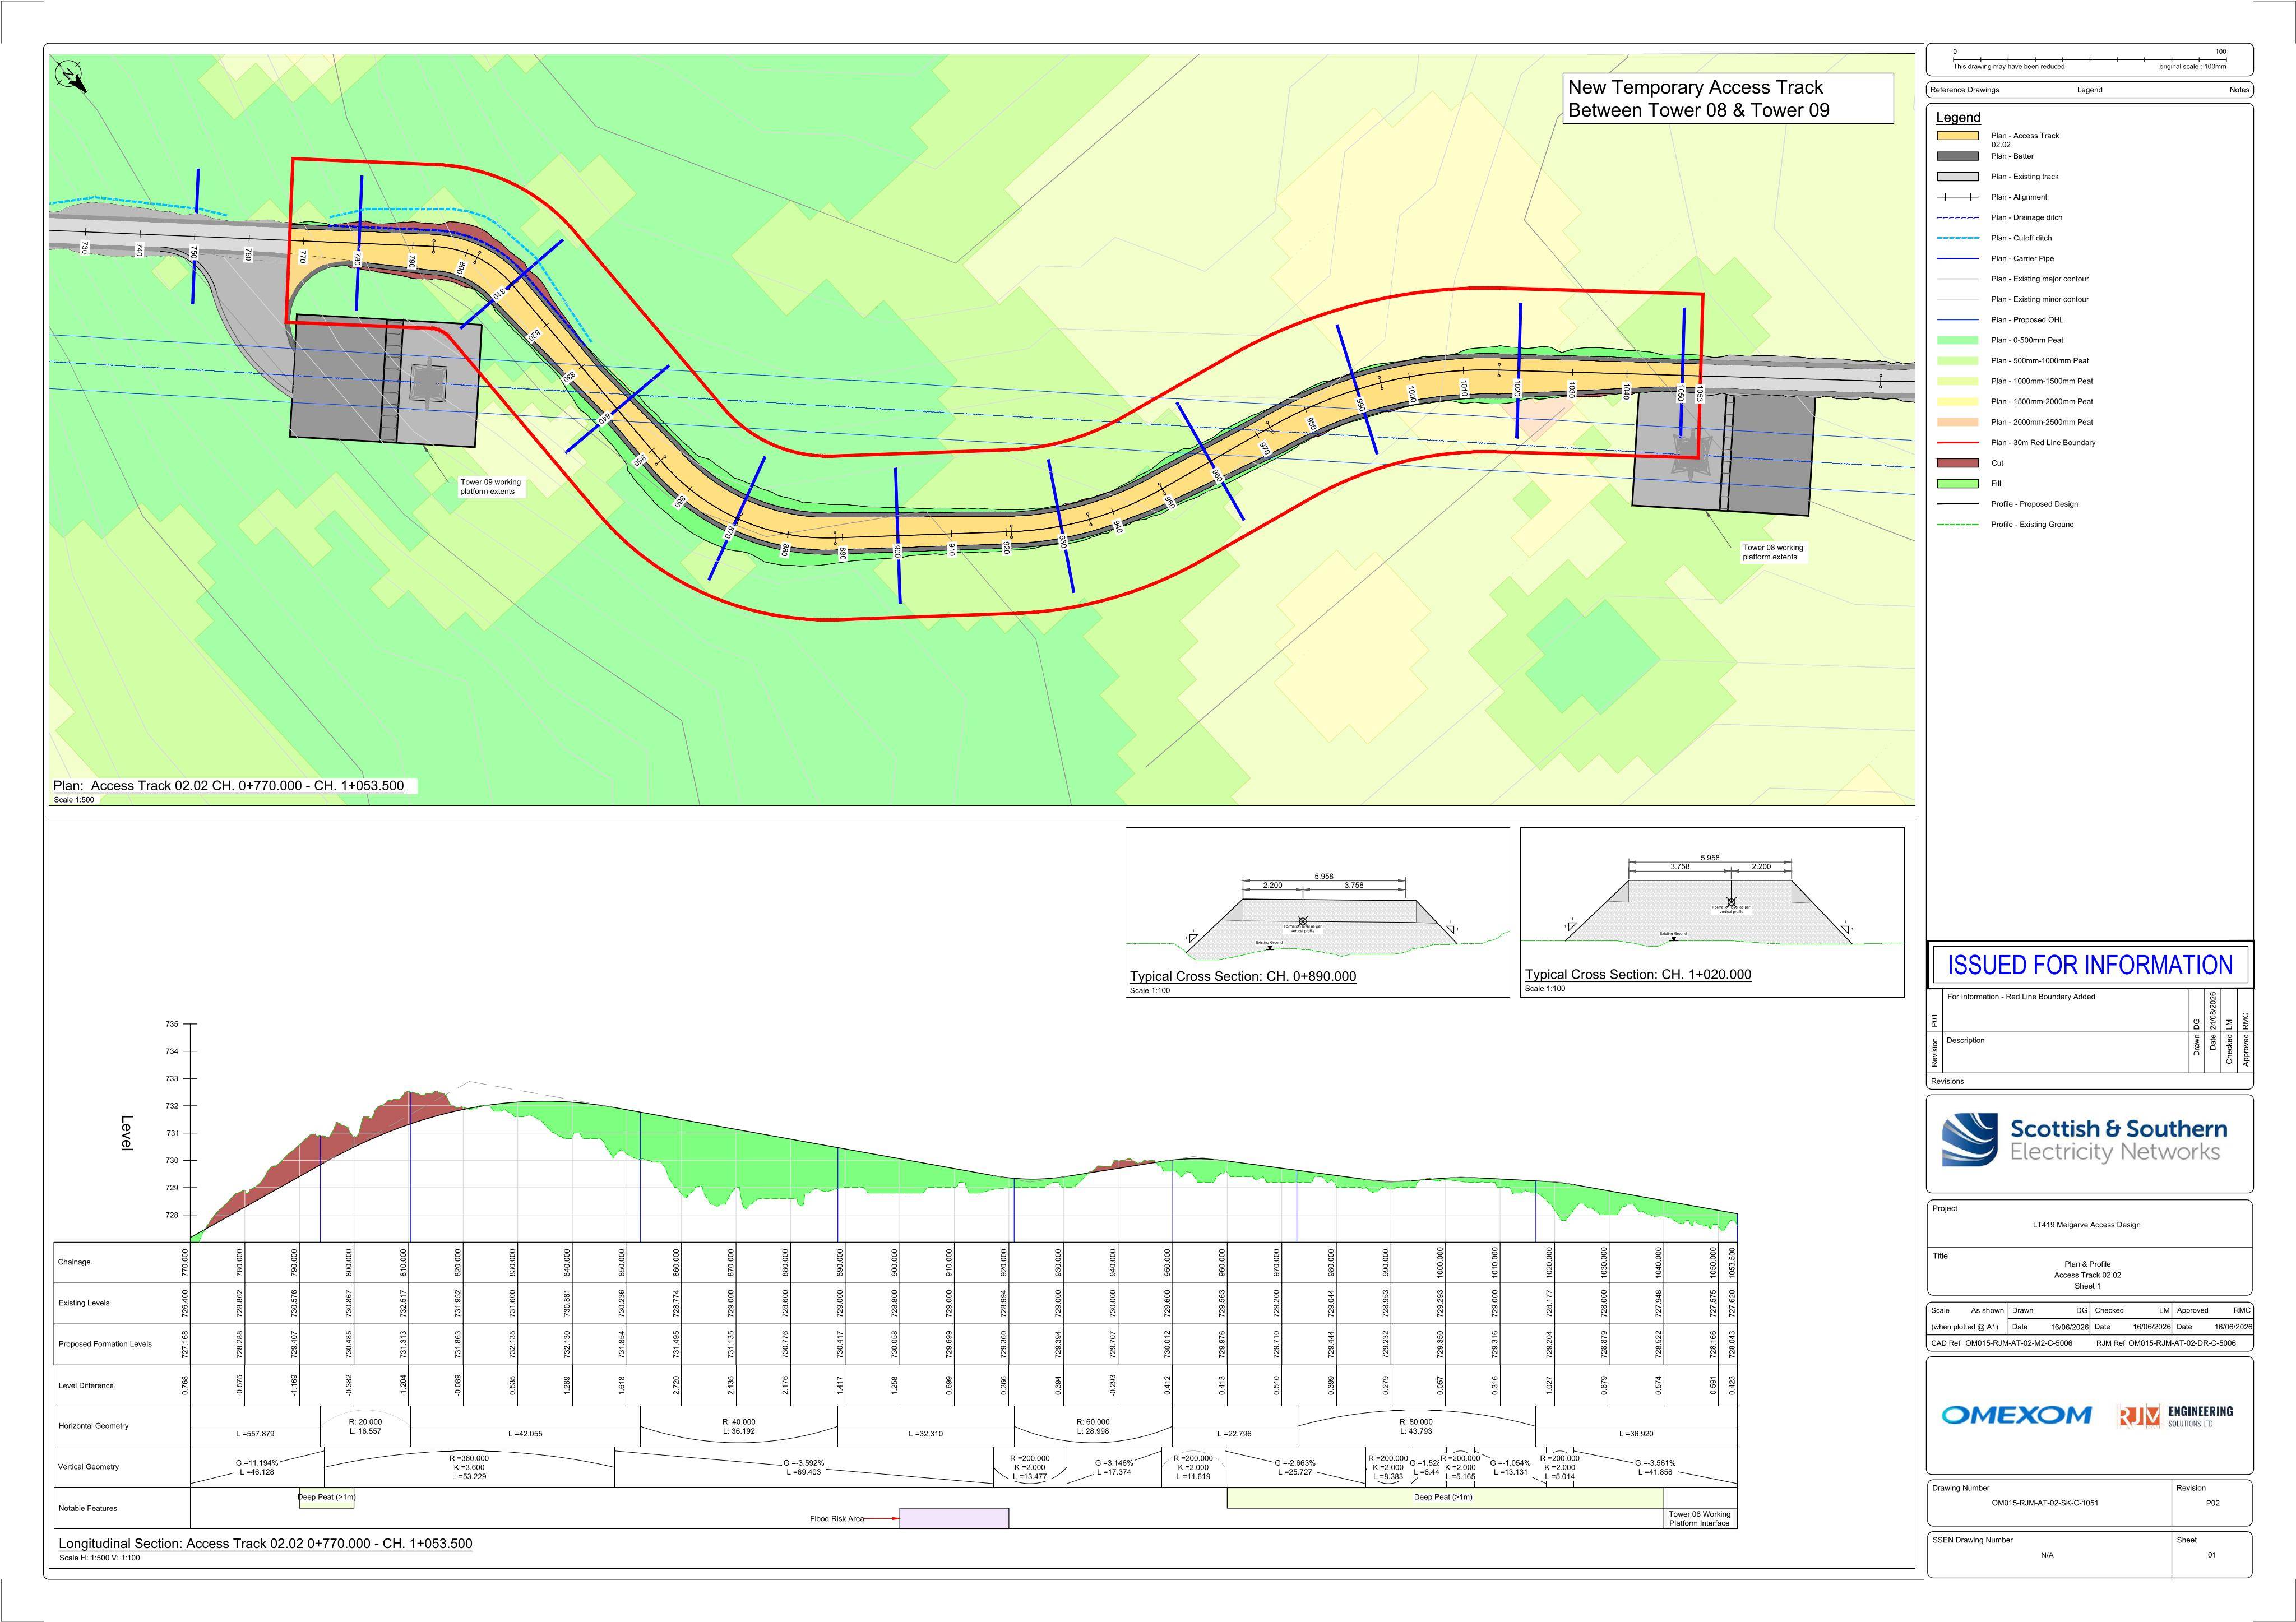Screen dimensions: 2296x1622
Task: Click the Carrier Pipe blue legend line
Action: (x=1957, y=258)
